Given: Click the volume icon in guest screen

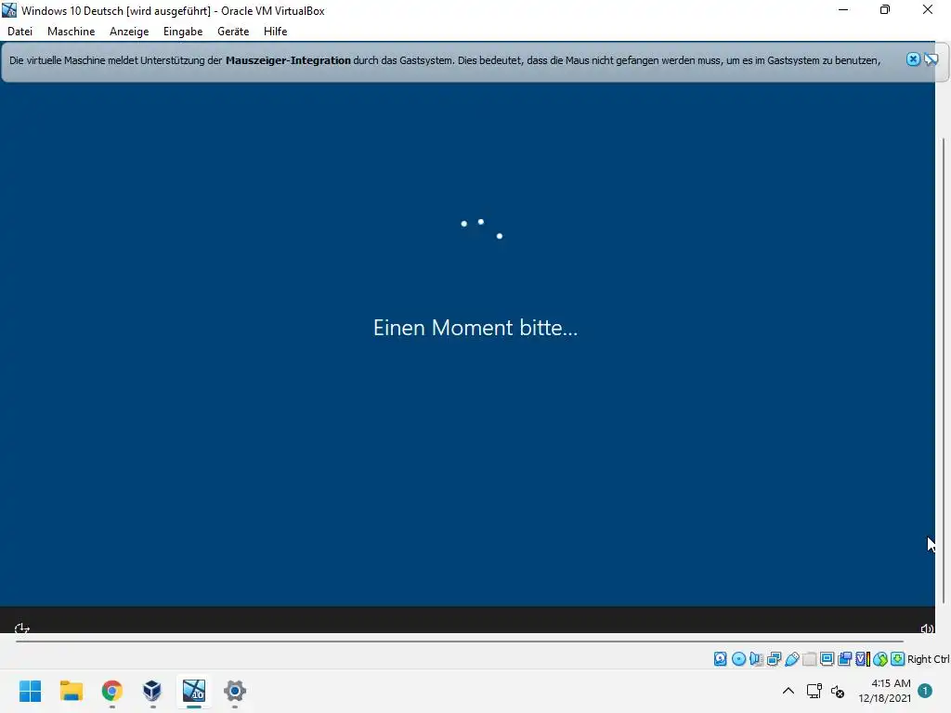Looking at the screenshot, I should 927,629.
